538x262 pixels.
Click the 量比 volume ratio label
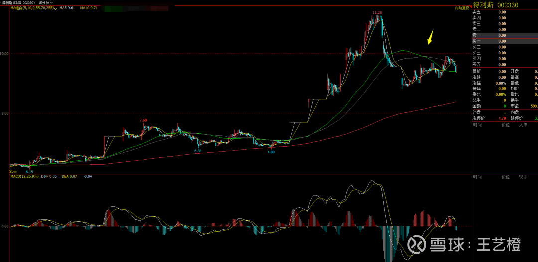pos(514,94)
